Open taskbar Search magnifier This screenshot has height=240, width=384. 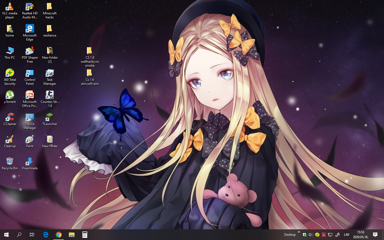[19, 235]
